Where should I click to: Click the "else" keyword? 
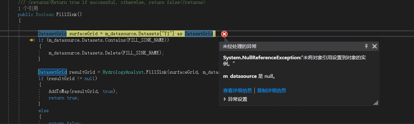[x=44, y=111]
